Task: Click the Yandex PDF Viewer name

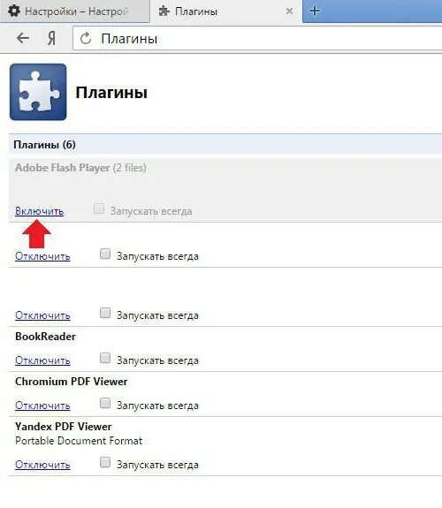Action: [x=64, y=427]
